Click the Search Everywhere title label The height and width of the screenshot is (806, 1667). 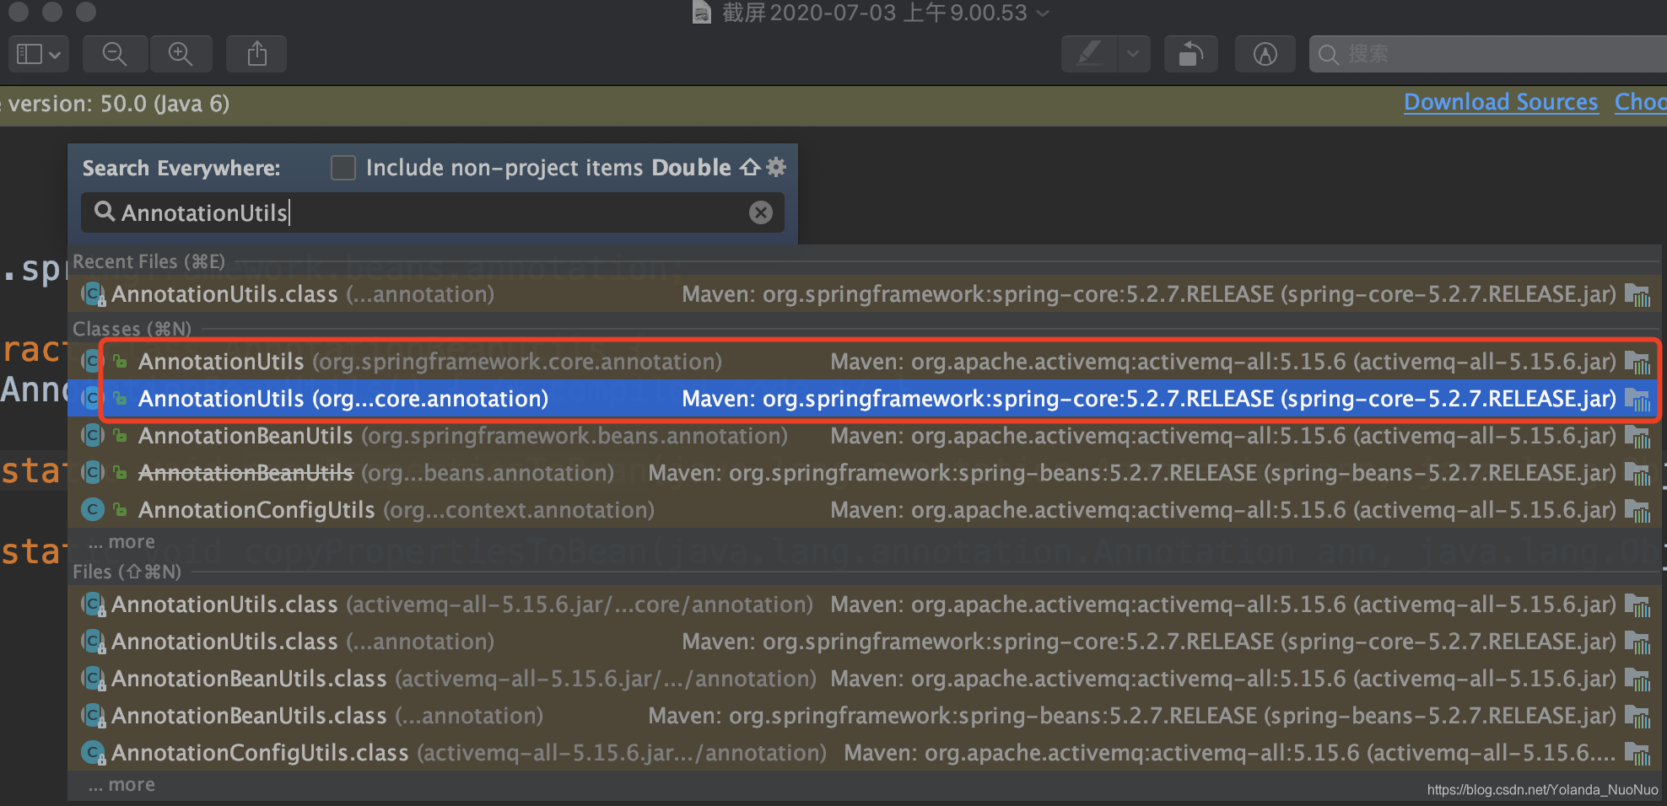pyautogui.click(x=181, y=168)
